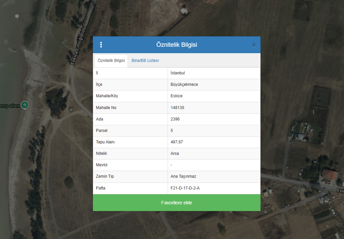Close the Öznitelik Bilgisi dialog
The width and height of the screenshot is (344, 239).
(x=254, y=45)
